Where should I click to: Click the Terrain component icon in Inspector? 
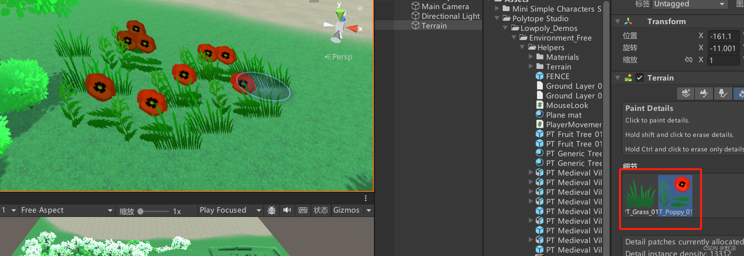click(628, 78)
